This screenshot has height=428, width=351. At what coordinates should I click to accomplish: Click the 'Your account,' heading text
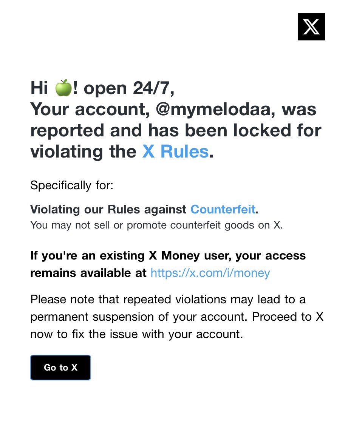(90, 110)
